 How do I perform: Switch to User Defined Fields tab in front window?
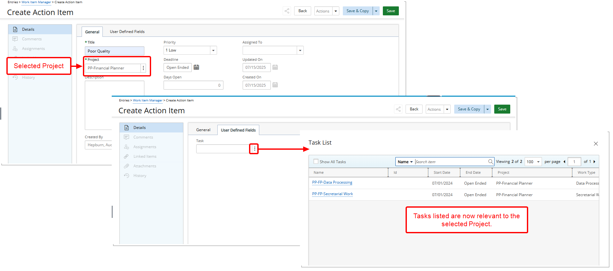click(238, 130)
